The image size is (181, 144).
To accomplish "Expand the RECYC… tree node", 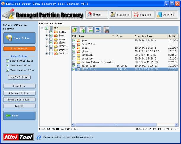I will pos(46,46).
